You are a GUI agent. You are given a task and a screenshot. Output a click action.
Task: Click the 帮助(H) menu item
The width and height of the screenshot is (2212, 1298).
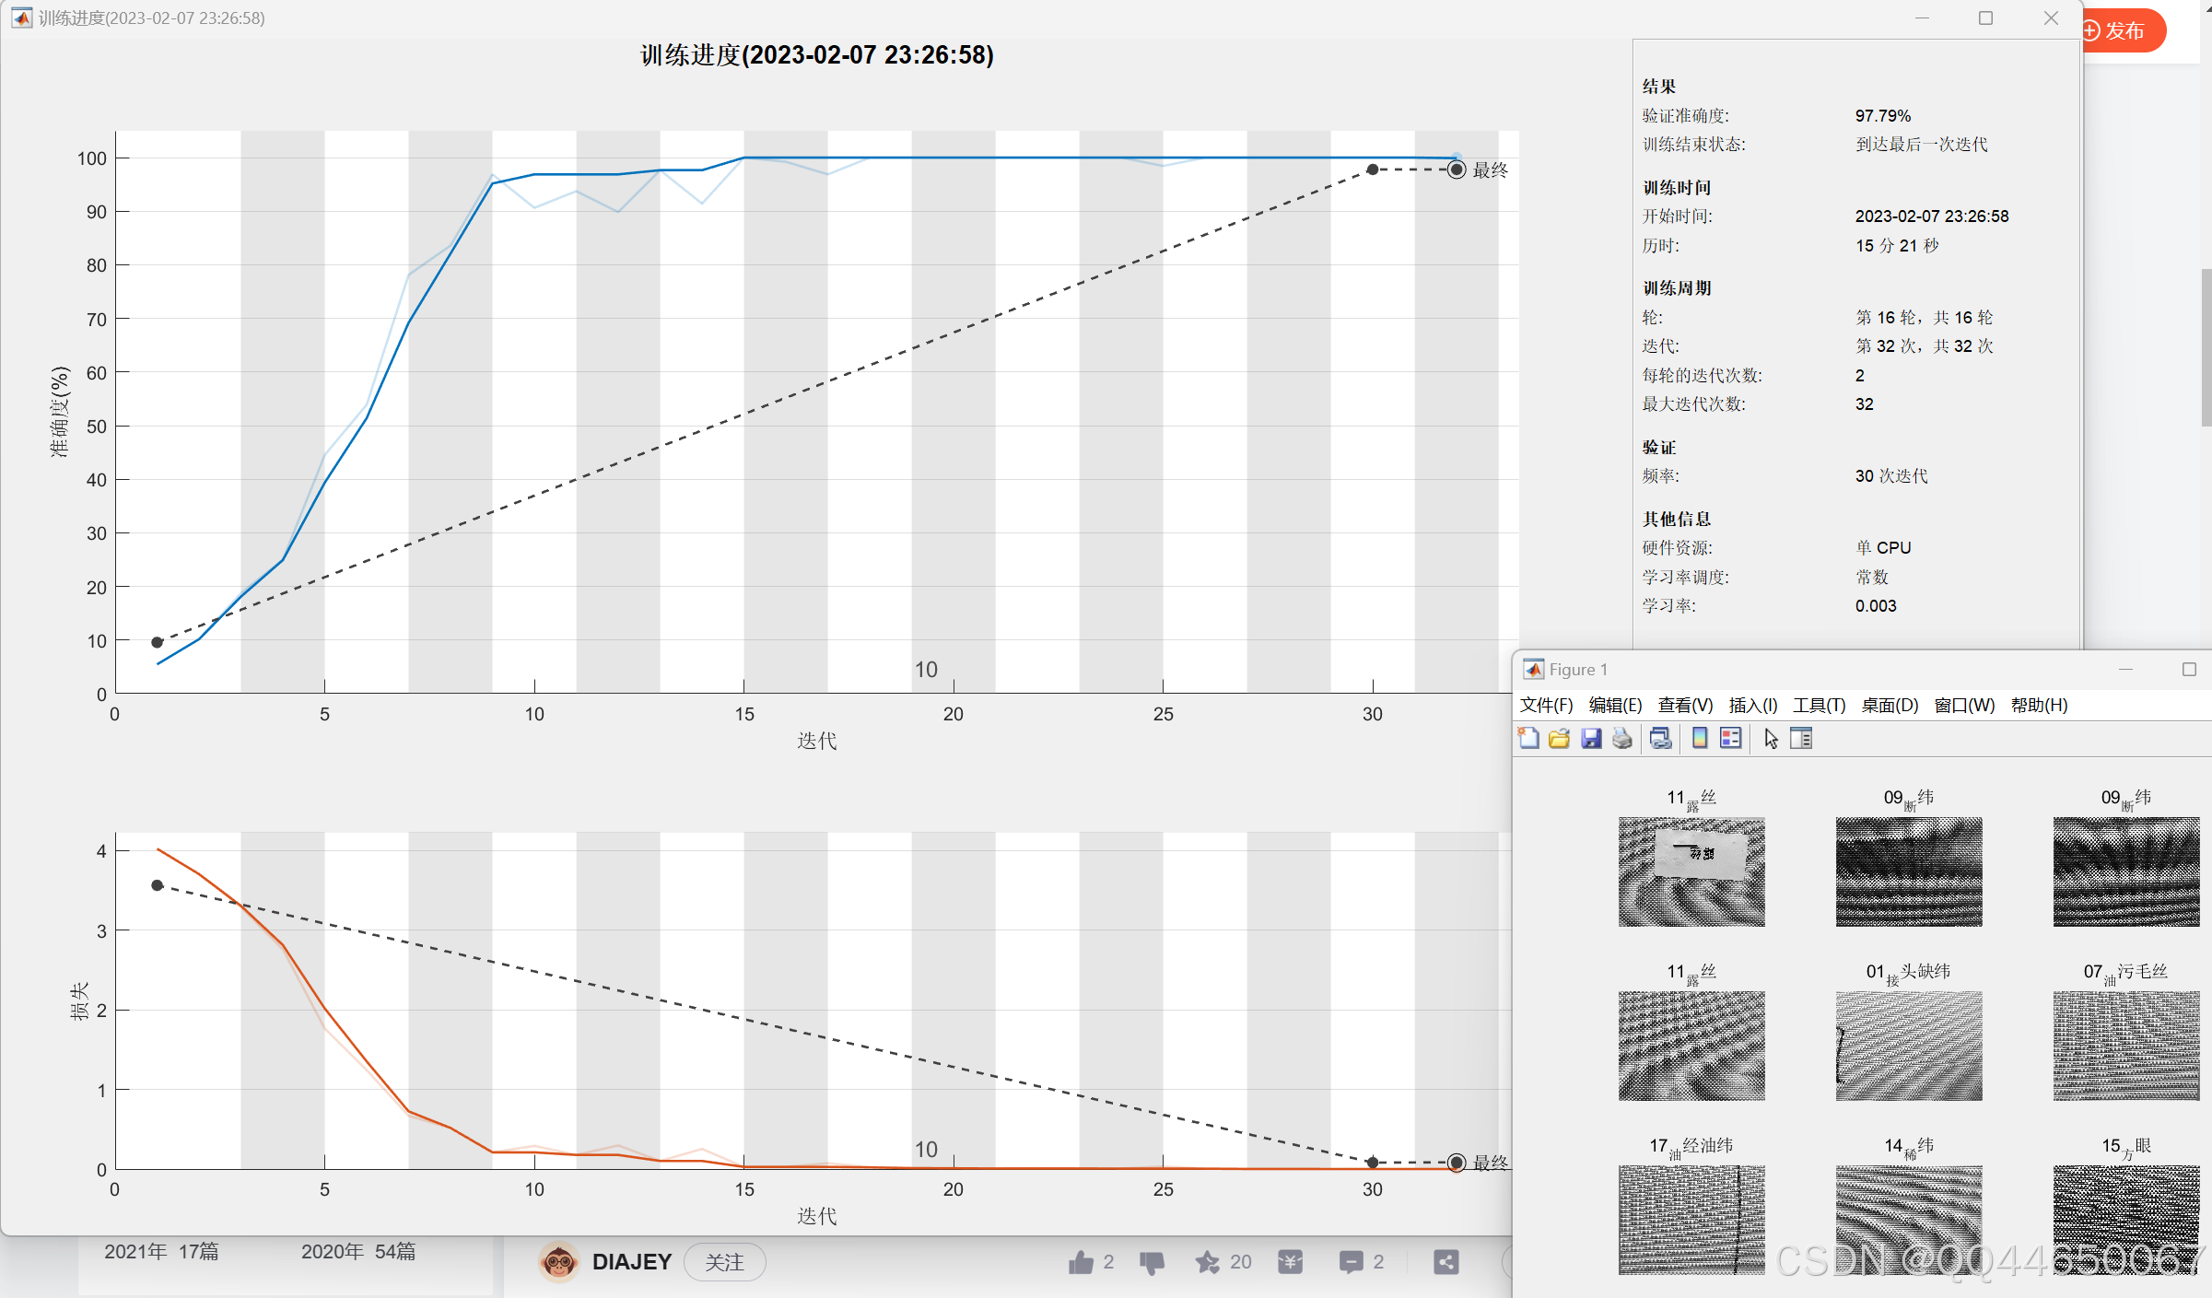pos(2039,705)
